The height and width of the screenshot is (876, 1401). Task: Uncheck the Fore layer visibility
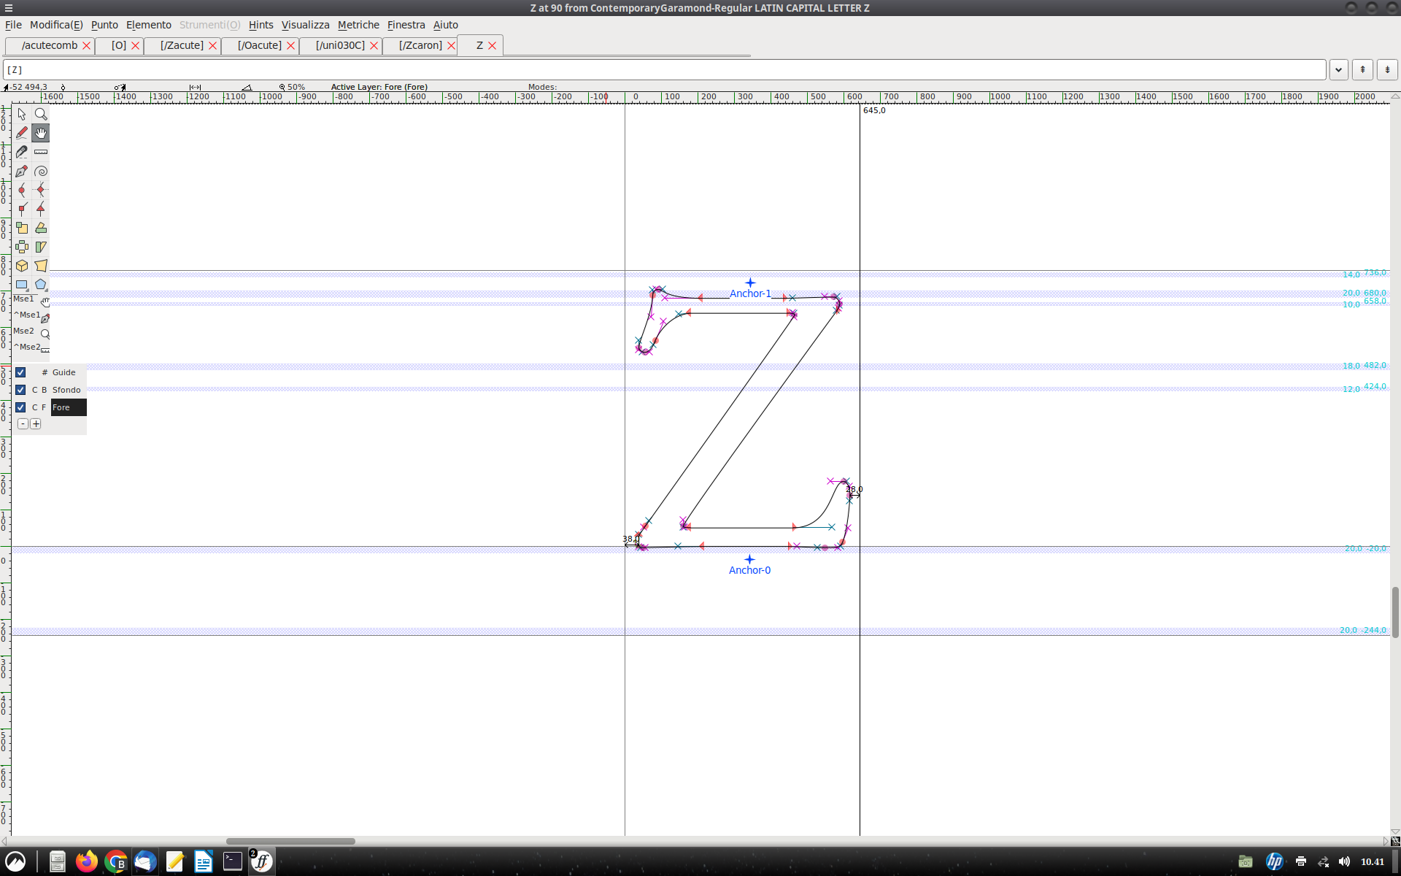click(20, 407)
